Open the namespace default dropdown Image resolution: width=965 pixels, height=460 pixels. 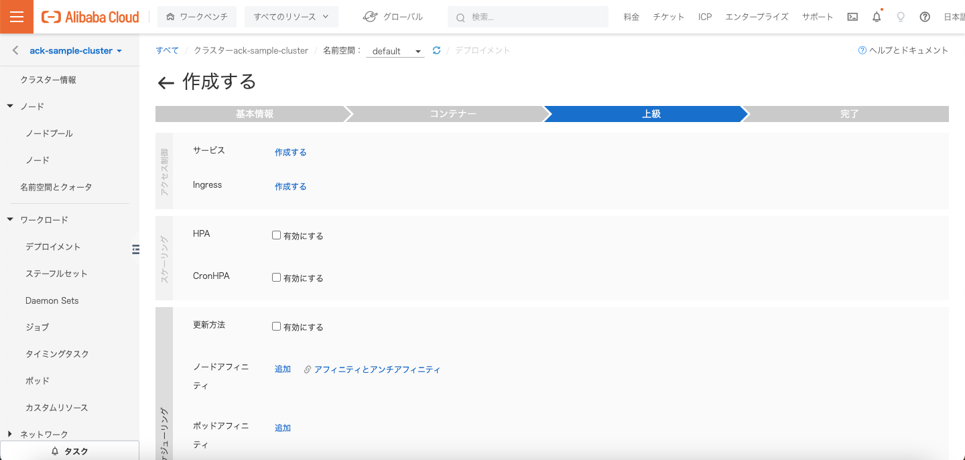click(x=395, y=51)
